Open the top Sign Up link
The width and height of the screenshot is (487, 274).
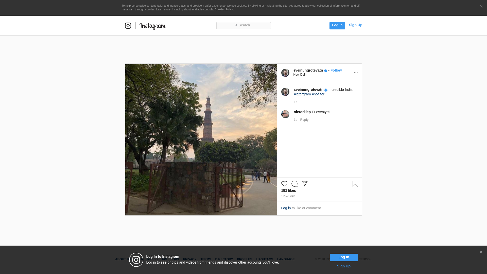[355, 25]
